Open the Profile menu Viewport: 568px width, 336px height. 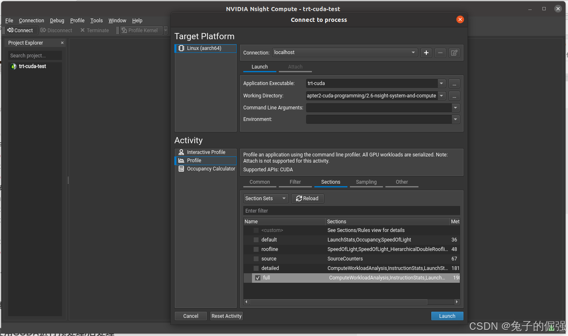pyautogui.click(x=77, y=21)
